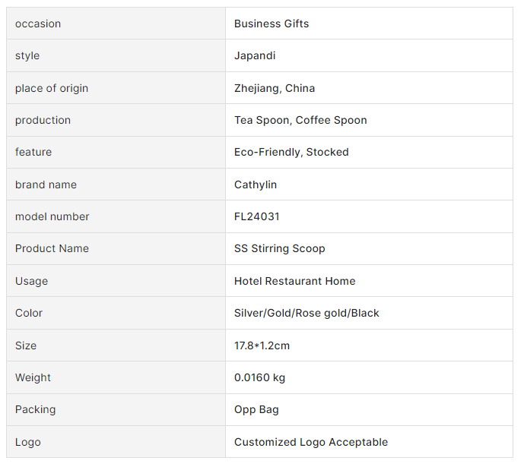The image size is (524, 467).
Task: Click the 'Cathylin' brand name value
Action: 256,185
